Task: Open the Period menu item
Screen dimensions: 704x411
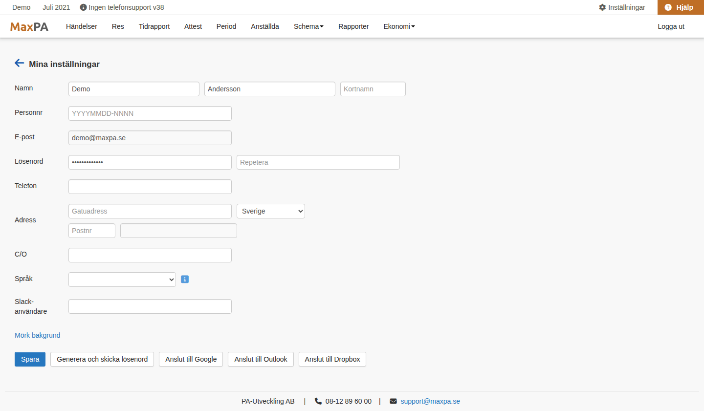Action: coord(226,26)
